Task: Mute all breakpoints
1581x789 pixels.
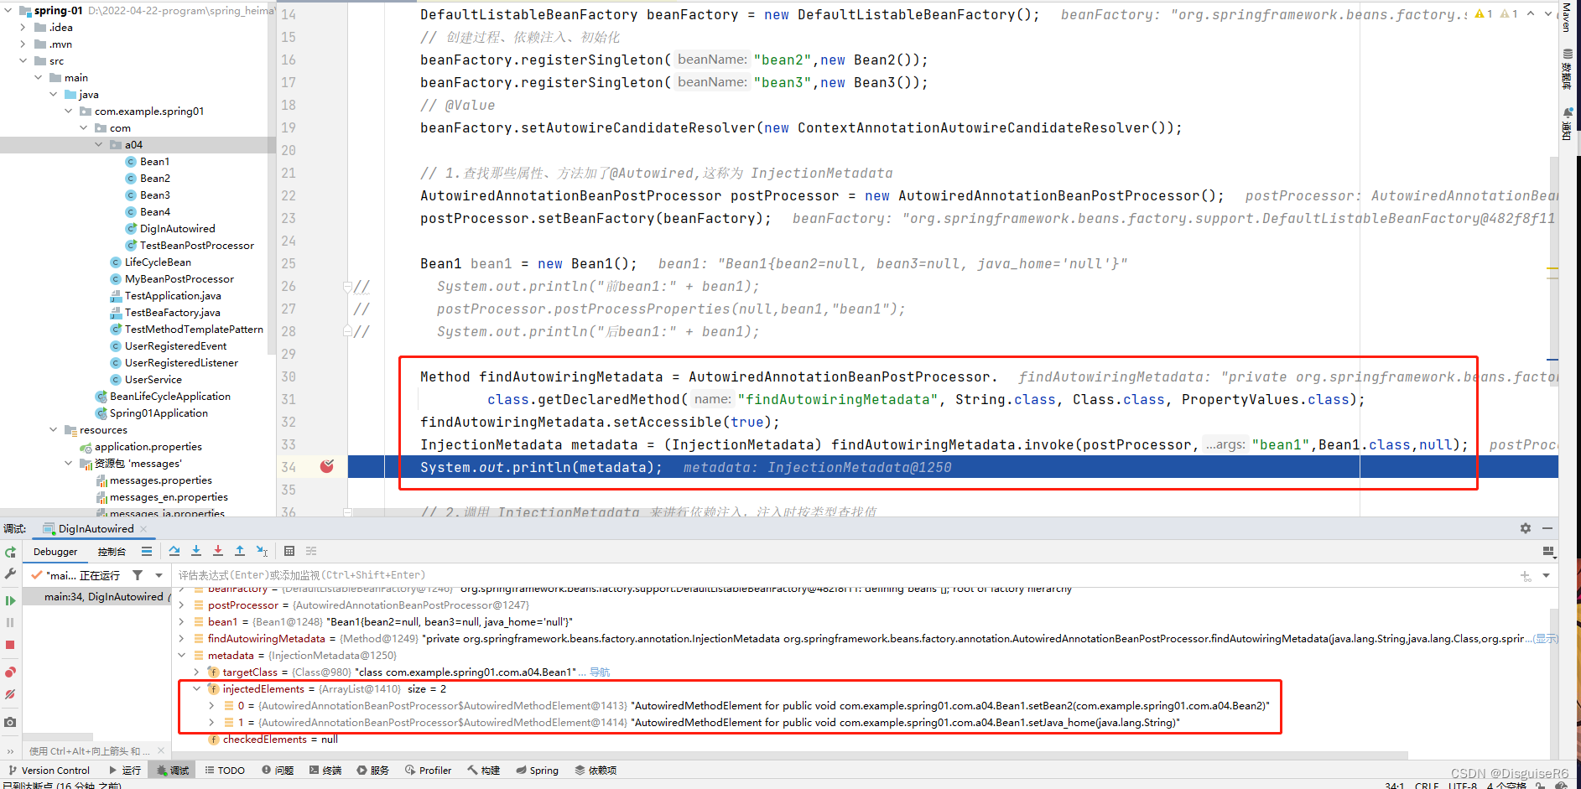Action: 10,694
